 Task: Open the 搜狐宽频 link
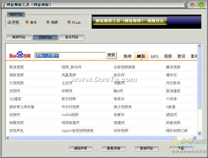tap(17, 75)
